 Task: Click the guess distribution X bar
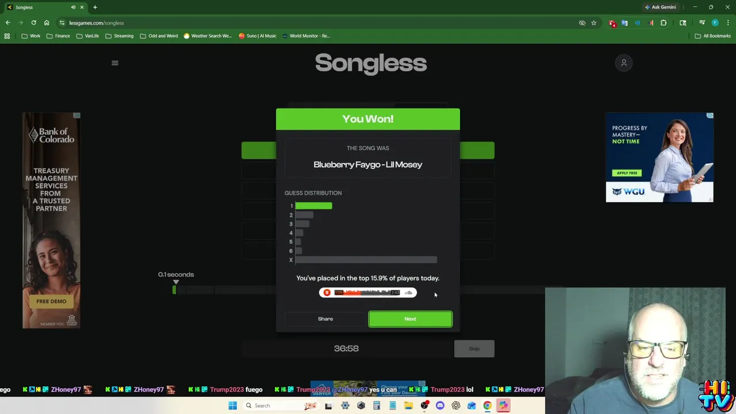[366, 260]
